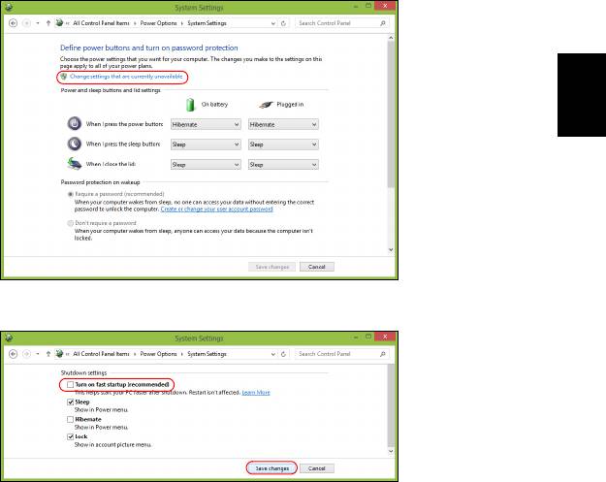
Task: Expand the On battery sleep button dropdown
Action: pyautogui.click(x=205, y=145)
